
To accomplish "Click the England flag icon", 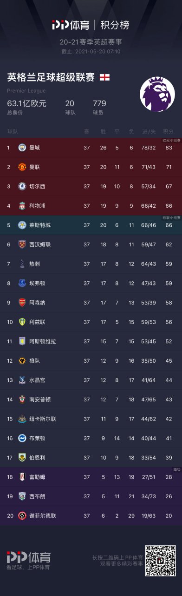I will pos(105,77).
